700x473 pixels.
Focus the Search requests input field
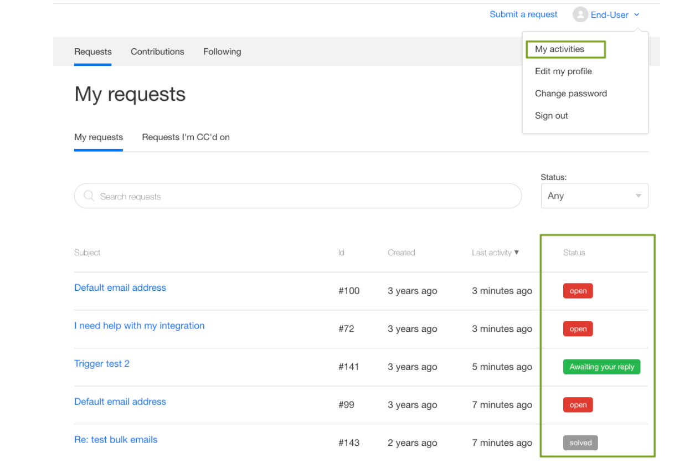pyautogui.click(x=305, y=196)
